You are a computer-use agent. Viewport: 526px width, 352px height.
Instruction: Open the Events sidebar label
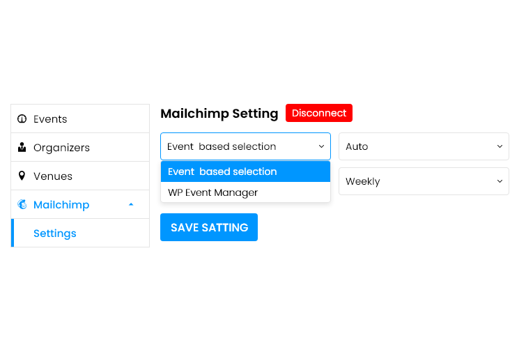[50, 119]
